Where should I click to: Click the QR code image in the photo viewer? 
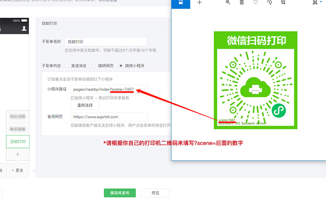click(256, 80)
